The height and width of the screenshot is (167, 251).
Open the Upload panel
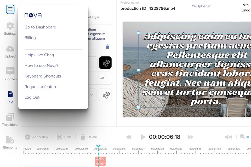pos(10,52)
